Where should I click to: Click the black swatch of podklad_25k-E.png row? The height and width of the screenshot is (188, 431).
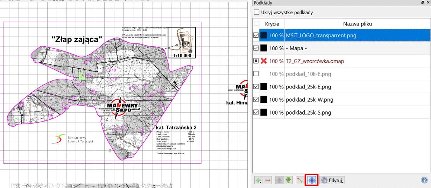click(x=264, y=87)
